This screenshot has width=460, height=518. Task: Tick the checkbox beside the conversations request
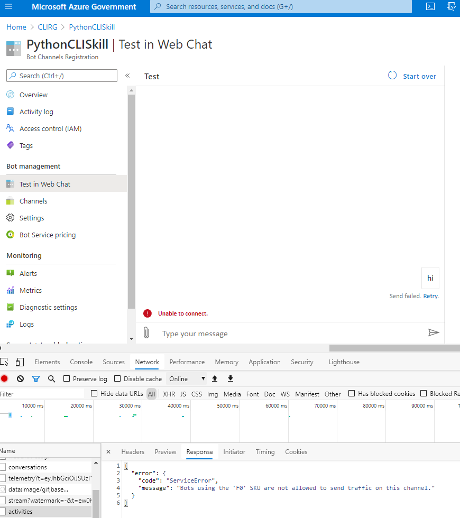(3, 467)
